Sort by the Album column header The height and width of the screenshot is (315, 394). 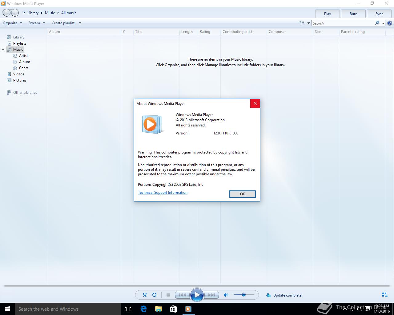[x=84, y=31]
